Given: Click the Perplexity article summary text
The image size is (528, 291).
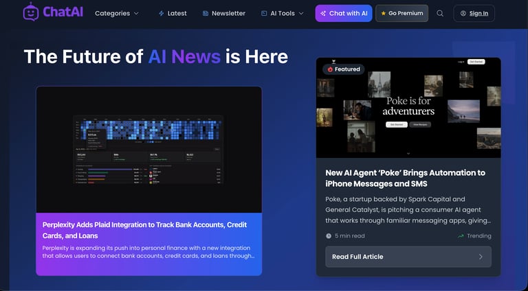Looking at the screenshot, I should coord(148,252).
